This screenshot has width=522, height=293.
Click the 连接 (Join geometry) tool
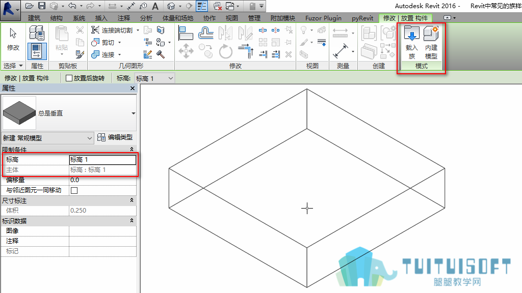click(x=103, y=54)
